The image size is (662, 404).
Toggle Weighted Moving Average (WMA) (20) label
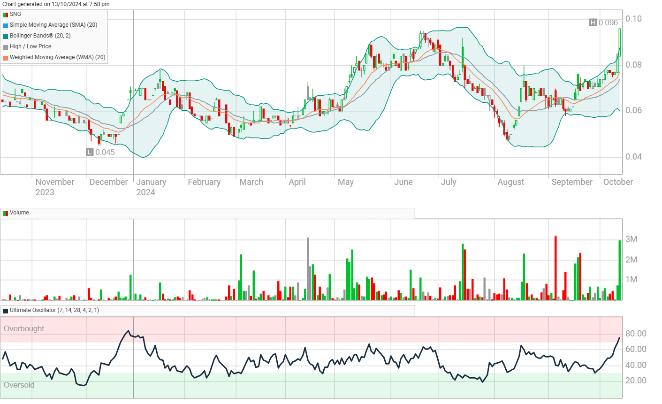[57, 57]
